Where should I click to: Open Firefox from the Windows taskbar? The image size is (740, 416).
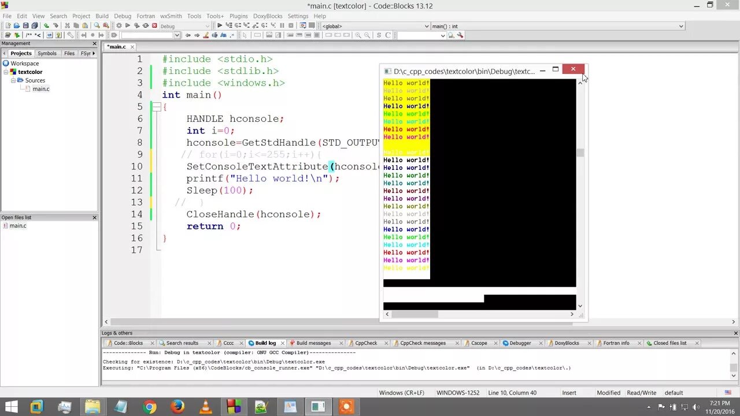click(177, 407)
